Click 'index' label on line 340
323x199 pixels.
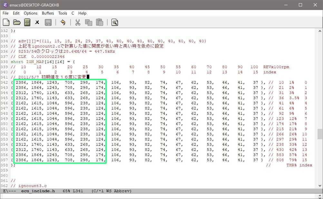pyautogui.click(x=269, y=72)
